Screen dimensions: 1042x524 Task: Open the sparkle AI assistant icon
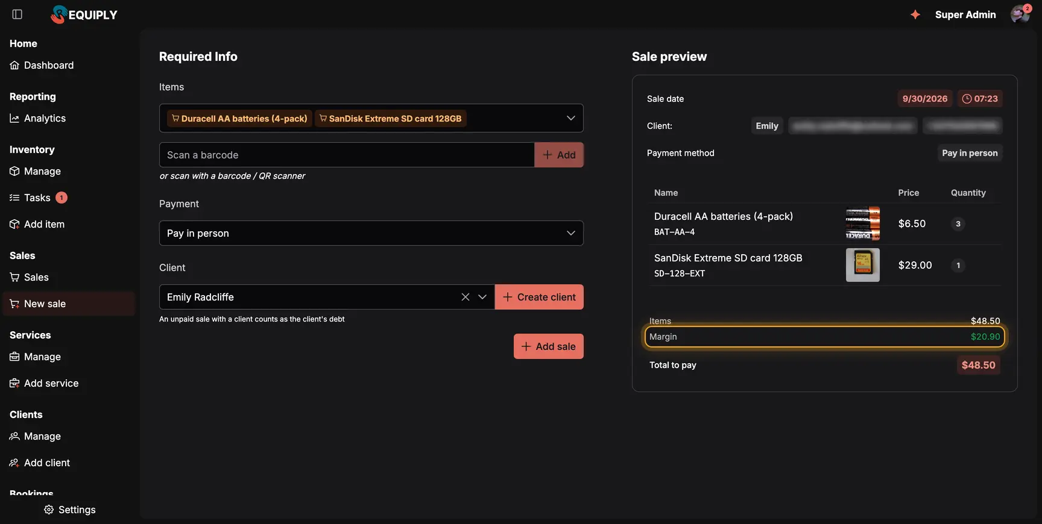point(915,14)
